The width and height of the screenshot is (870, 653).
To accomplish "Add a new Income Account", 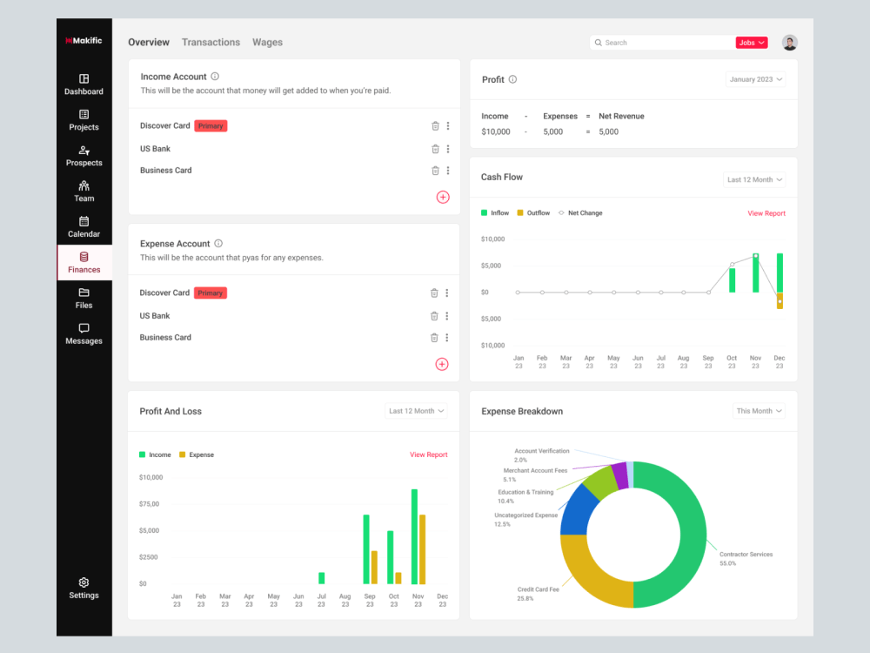I will click(x=443, y=197).
